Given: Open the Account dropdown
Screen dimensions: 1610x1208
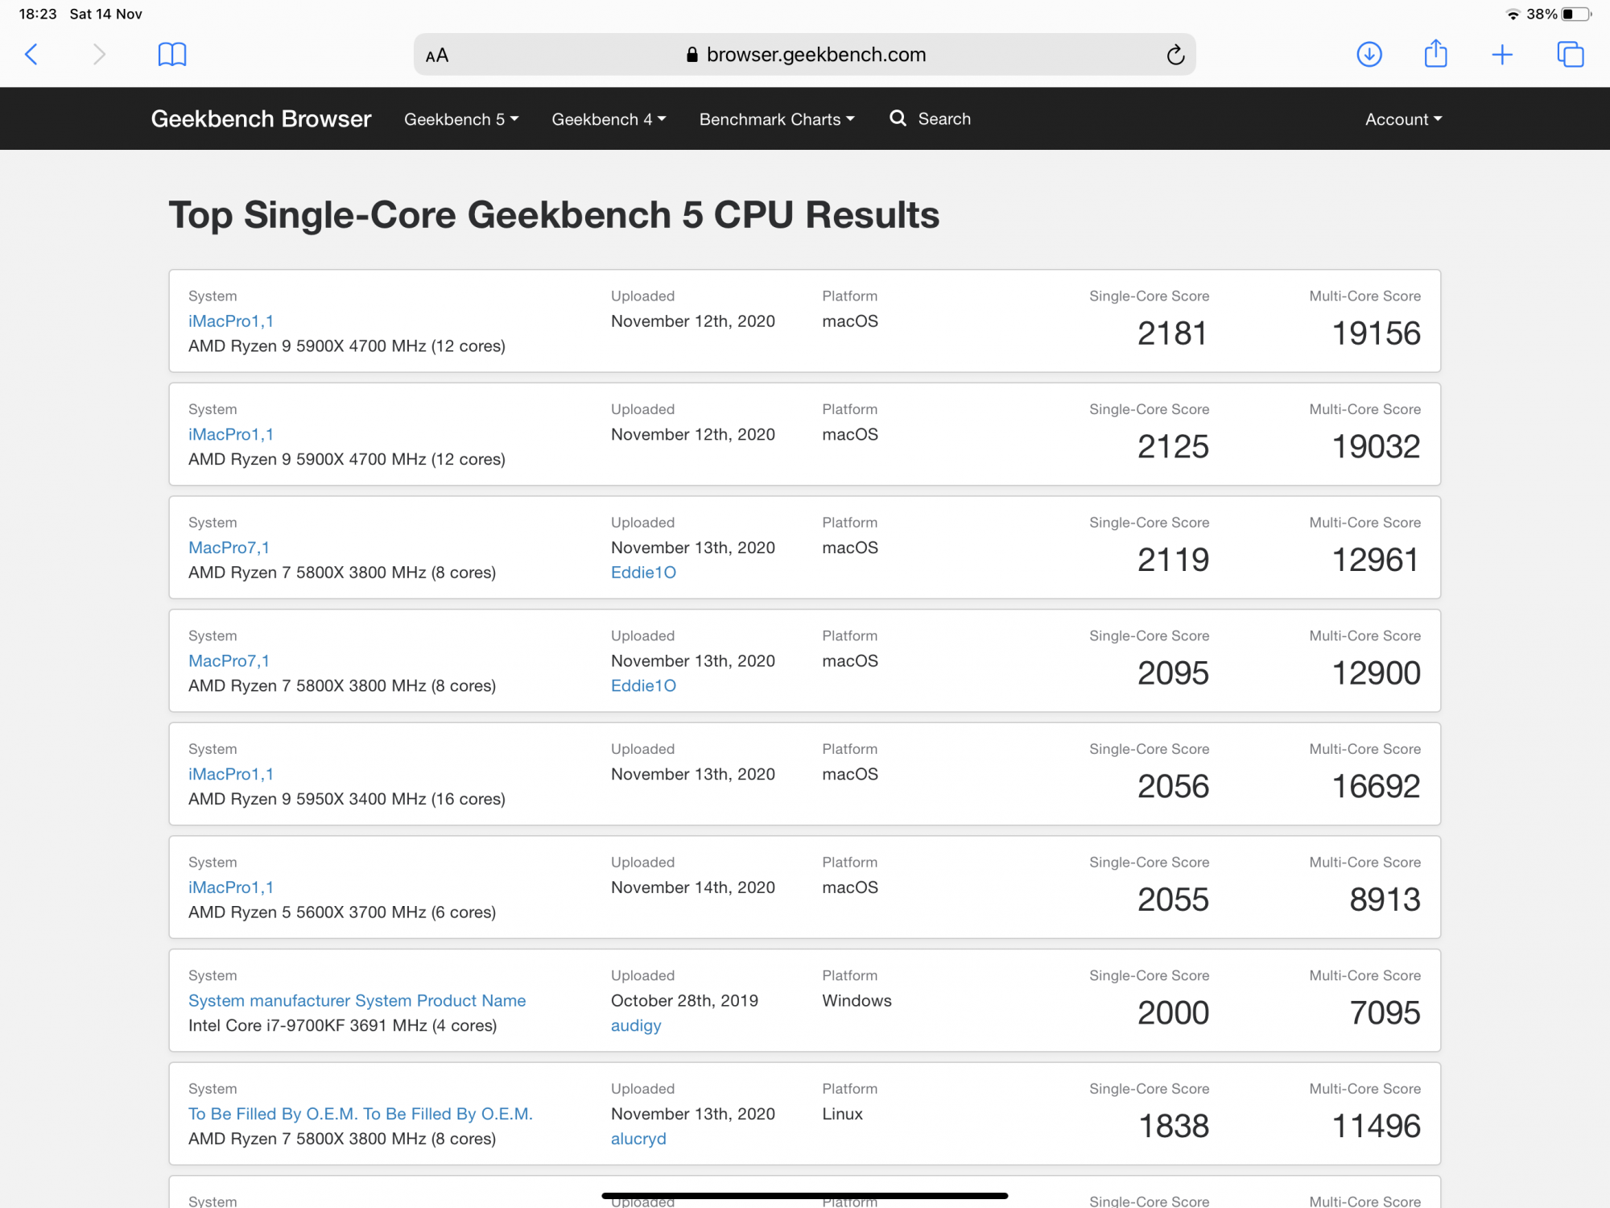Looking at the screenshot, I should [x=1403, y=119].
